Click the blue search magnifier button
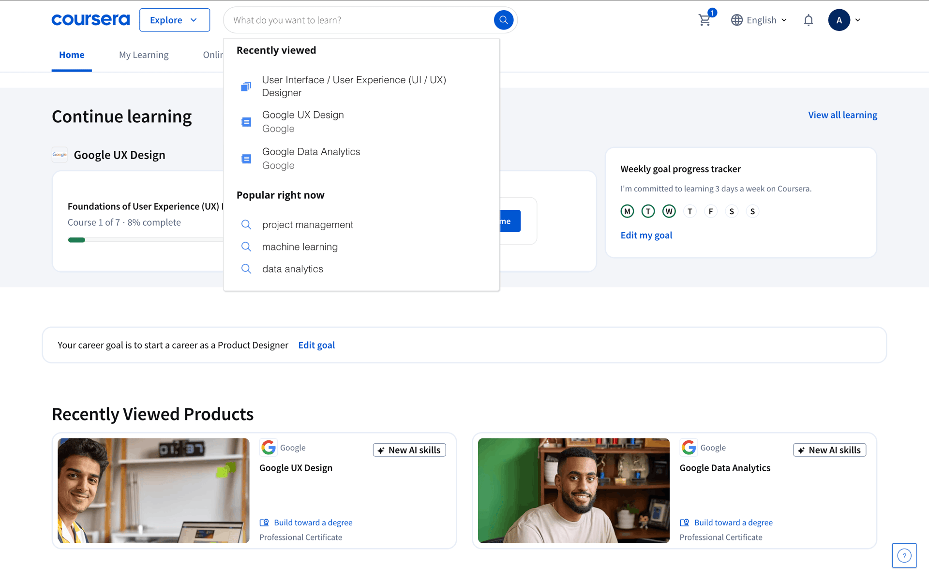The height and width of the screenshot is (580, 929). click(503, 20)
